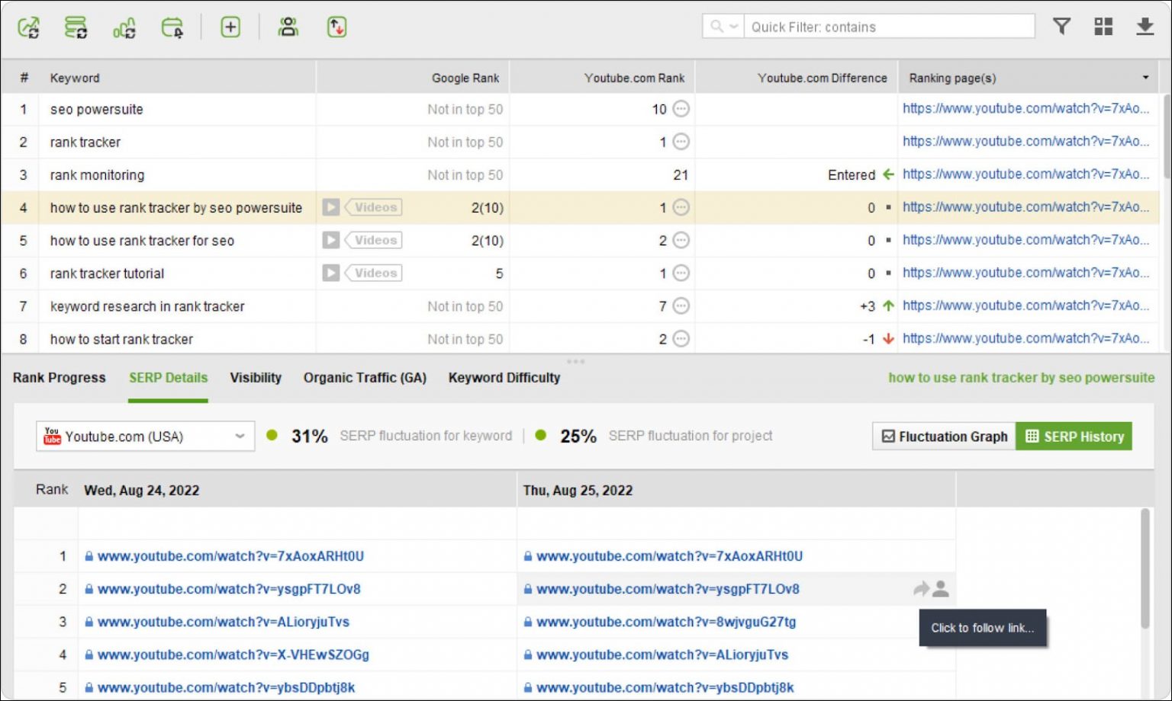Expand the Youtube.com (USA) search engine dropdown
Screen dimensions: 1172x701
click(x=240, y=436)
